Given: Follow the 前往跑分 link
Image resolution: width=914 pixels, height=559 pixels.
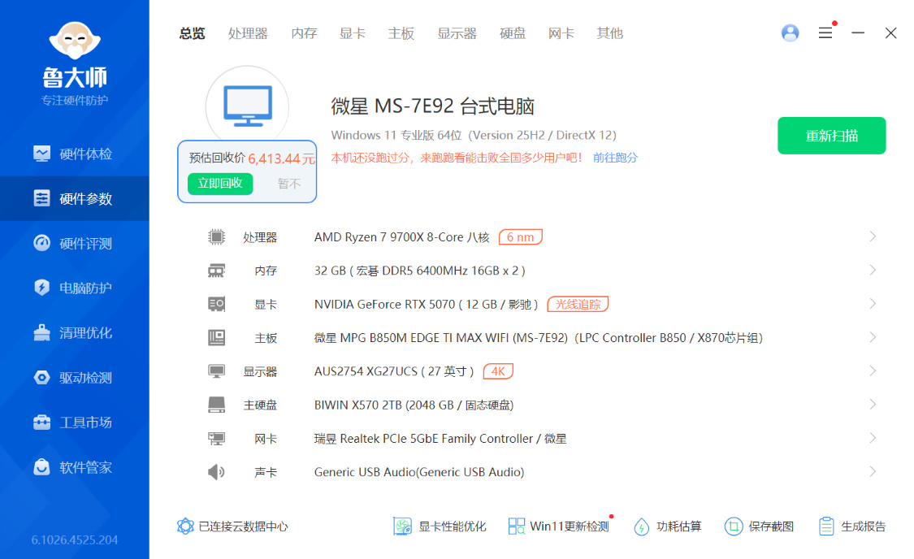Looking at the screenshot, I should [x=615, y=158].
